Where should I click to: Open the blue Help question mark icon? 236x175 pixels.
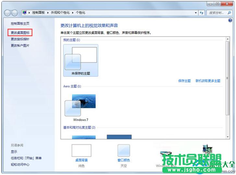230,20
